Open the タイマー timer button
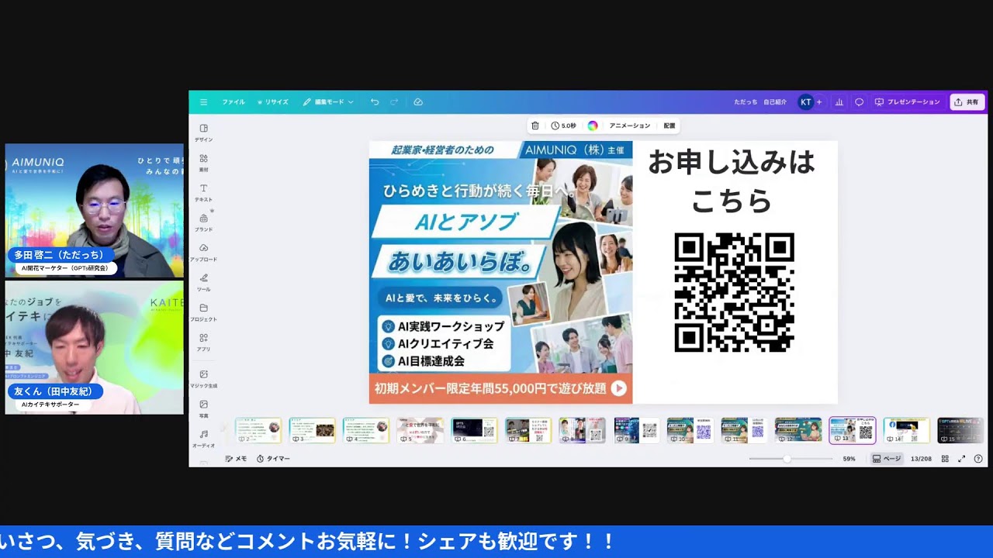Viewport: 993px width, 558px height. click(x=273, y=459)
